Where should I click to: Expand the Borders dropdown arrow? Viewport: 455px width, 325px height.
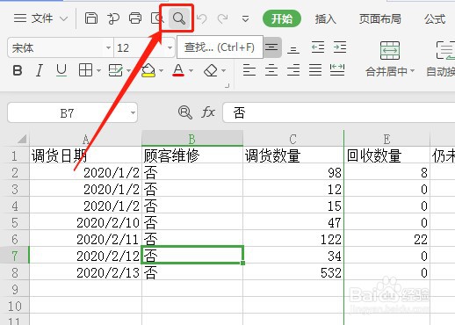tap(98, 70)
